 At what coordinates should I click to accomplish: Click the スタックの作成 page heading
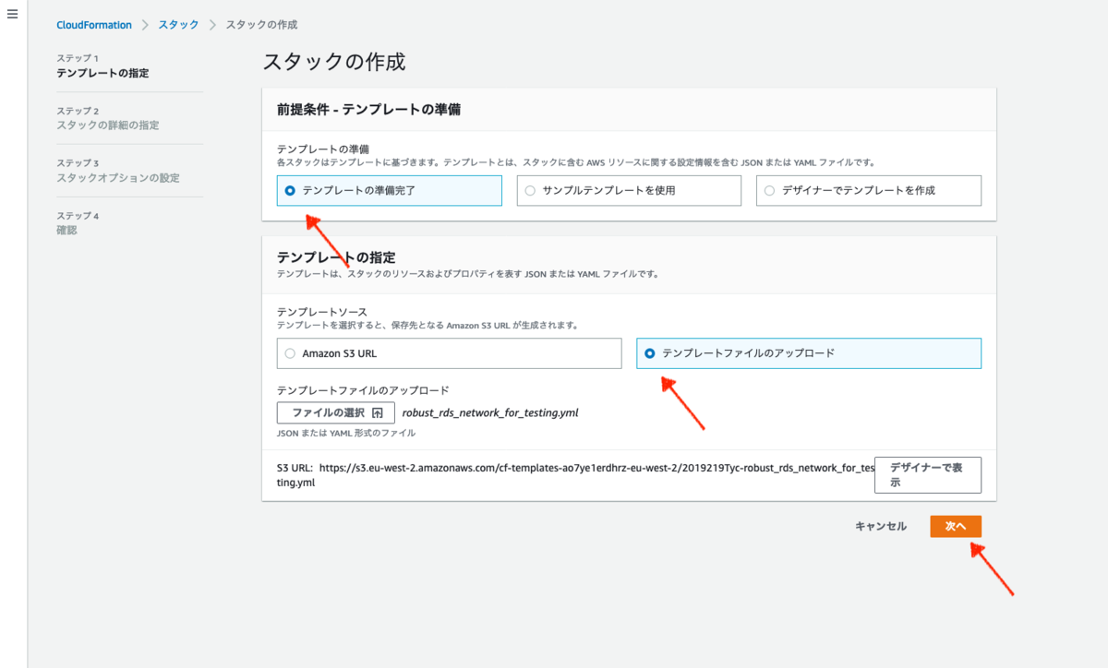click(x=334, y=63)
